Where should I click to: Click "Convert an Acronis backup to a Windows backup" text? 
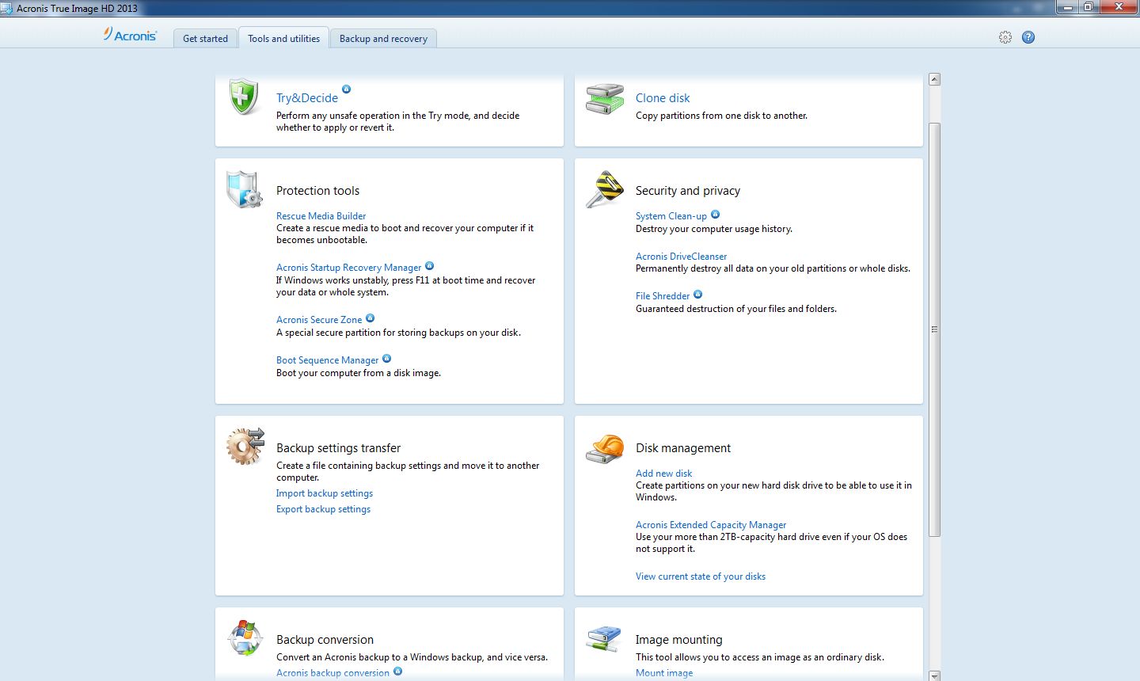[x=412, y=657]
